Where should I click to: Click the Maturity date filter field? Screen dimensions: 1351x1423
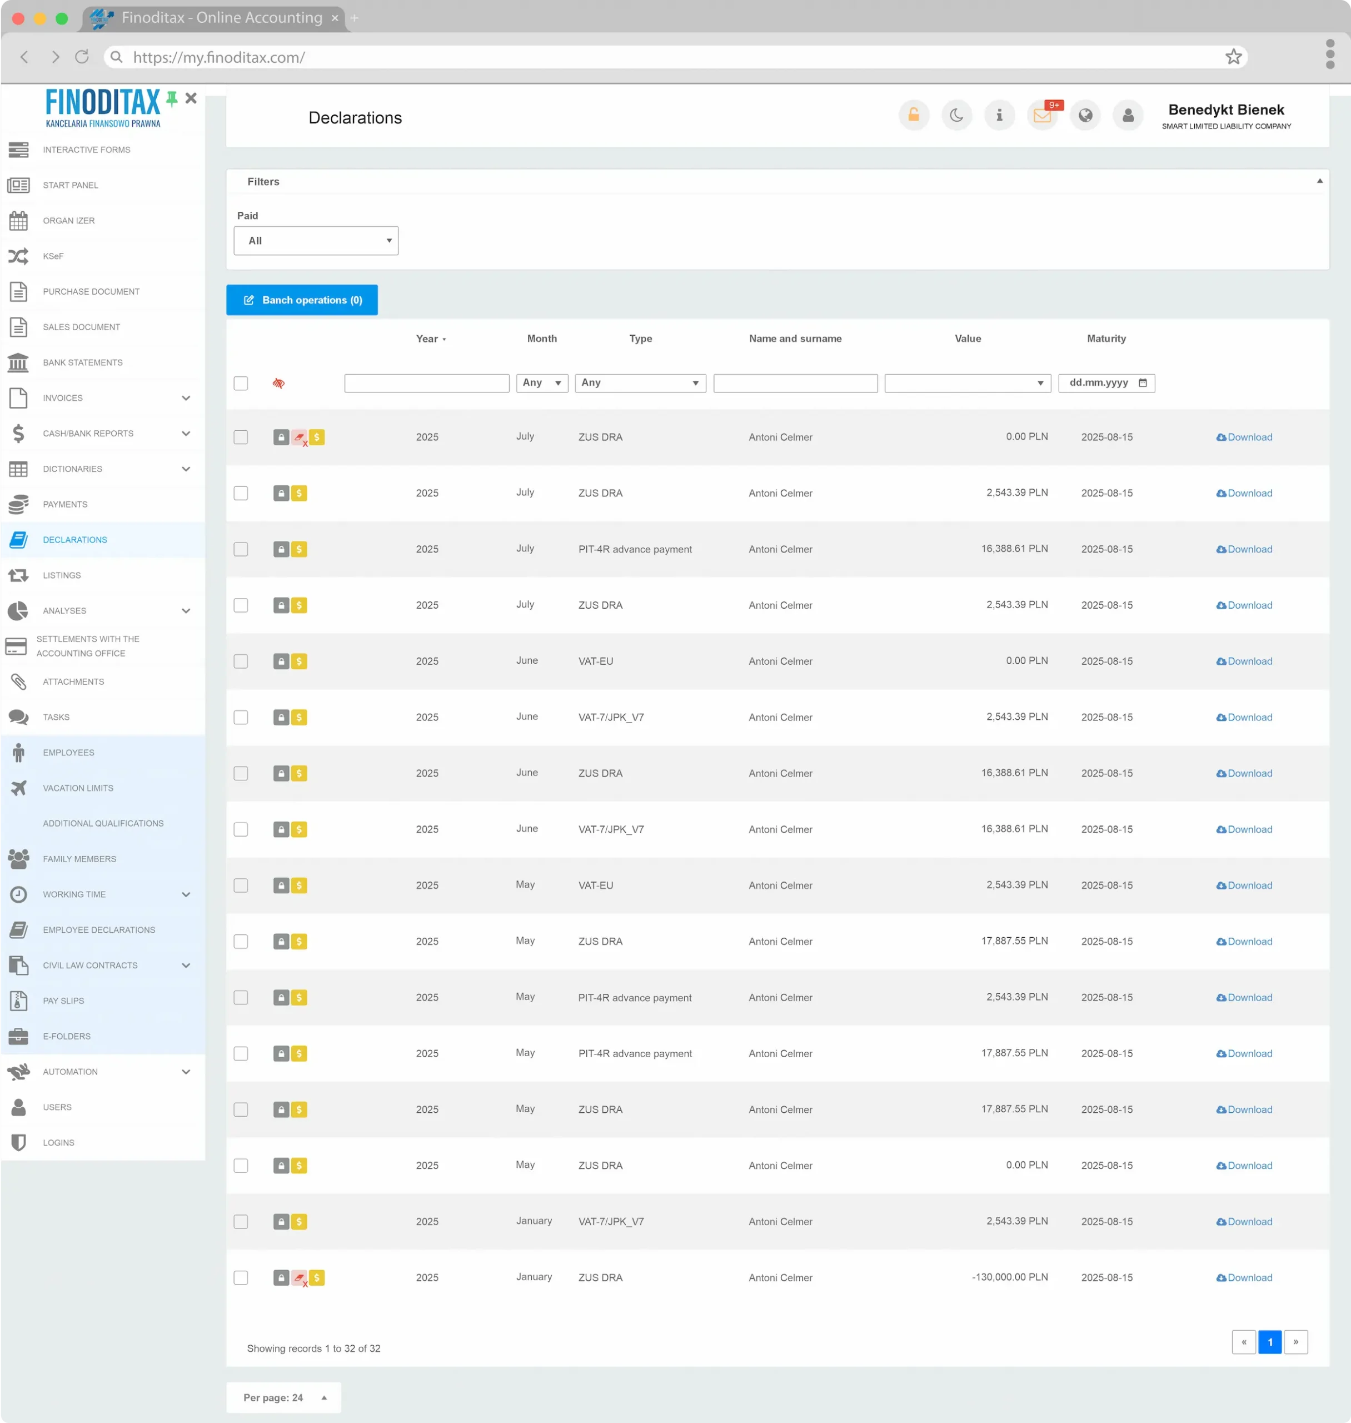pos(1106,383)
